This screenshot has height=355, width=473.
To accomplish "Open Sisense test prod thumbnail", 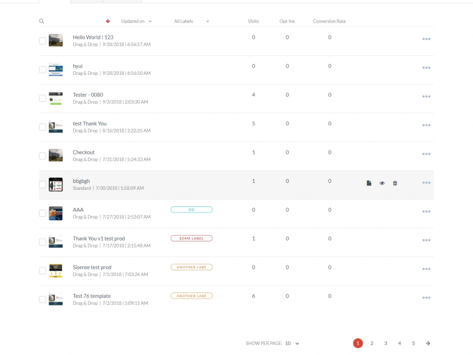I will pos(56,271).
